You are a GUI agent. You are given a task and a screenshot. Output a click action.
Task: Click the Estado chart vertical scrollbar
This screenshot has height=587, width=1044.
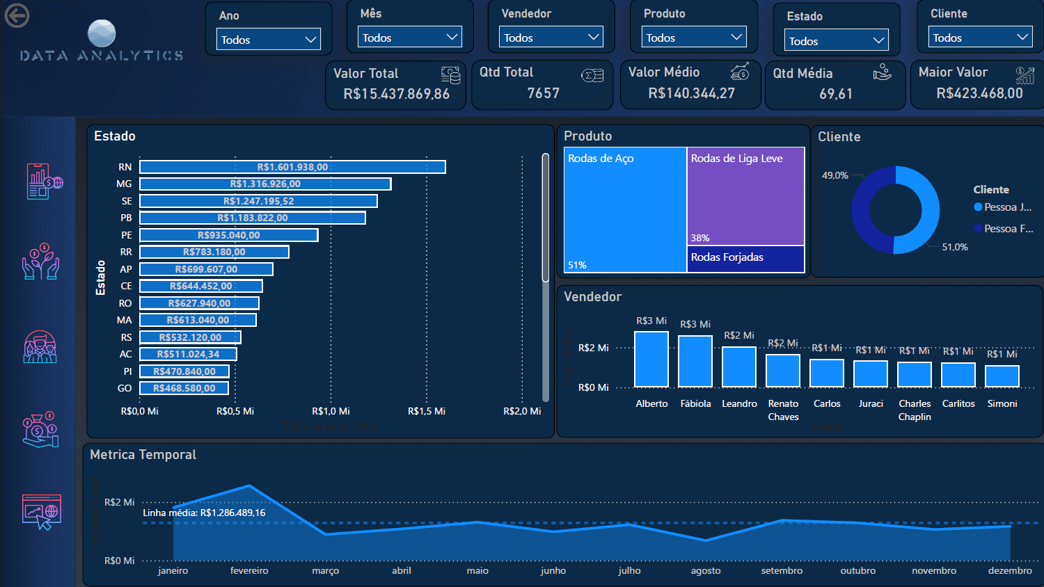point(546,219)
